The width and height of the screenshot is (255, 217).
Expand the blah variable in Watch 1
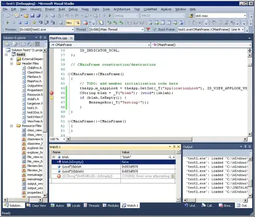[x=54, y=157]
